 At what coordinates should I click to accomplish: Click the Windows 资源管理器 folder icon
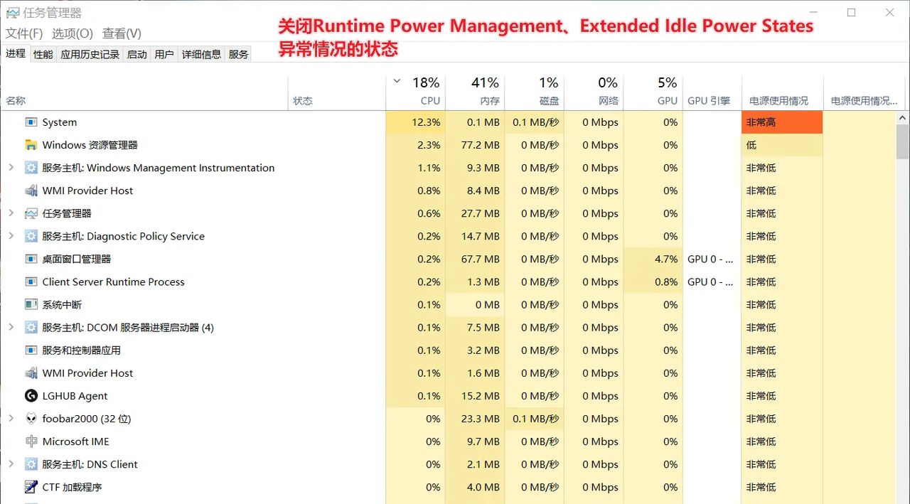coord(30,145)
